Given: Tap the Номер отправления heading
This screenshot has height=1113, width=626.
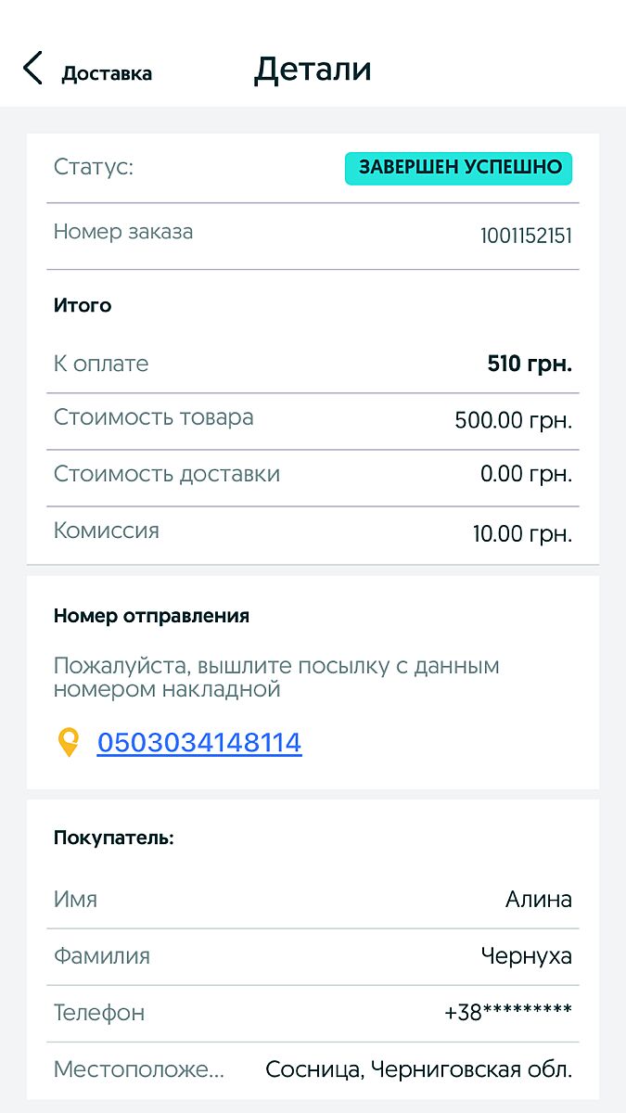Looking at the screenshot, I should tap(151, 616).
